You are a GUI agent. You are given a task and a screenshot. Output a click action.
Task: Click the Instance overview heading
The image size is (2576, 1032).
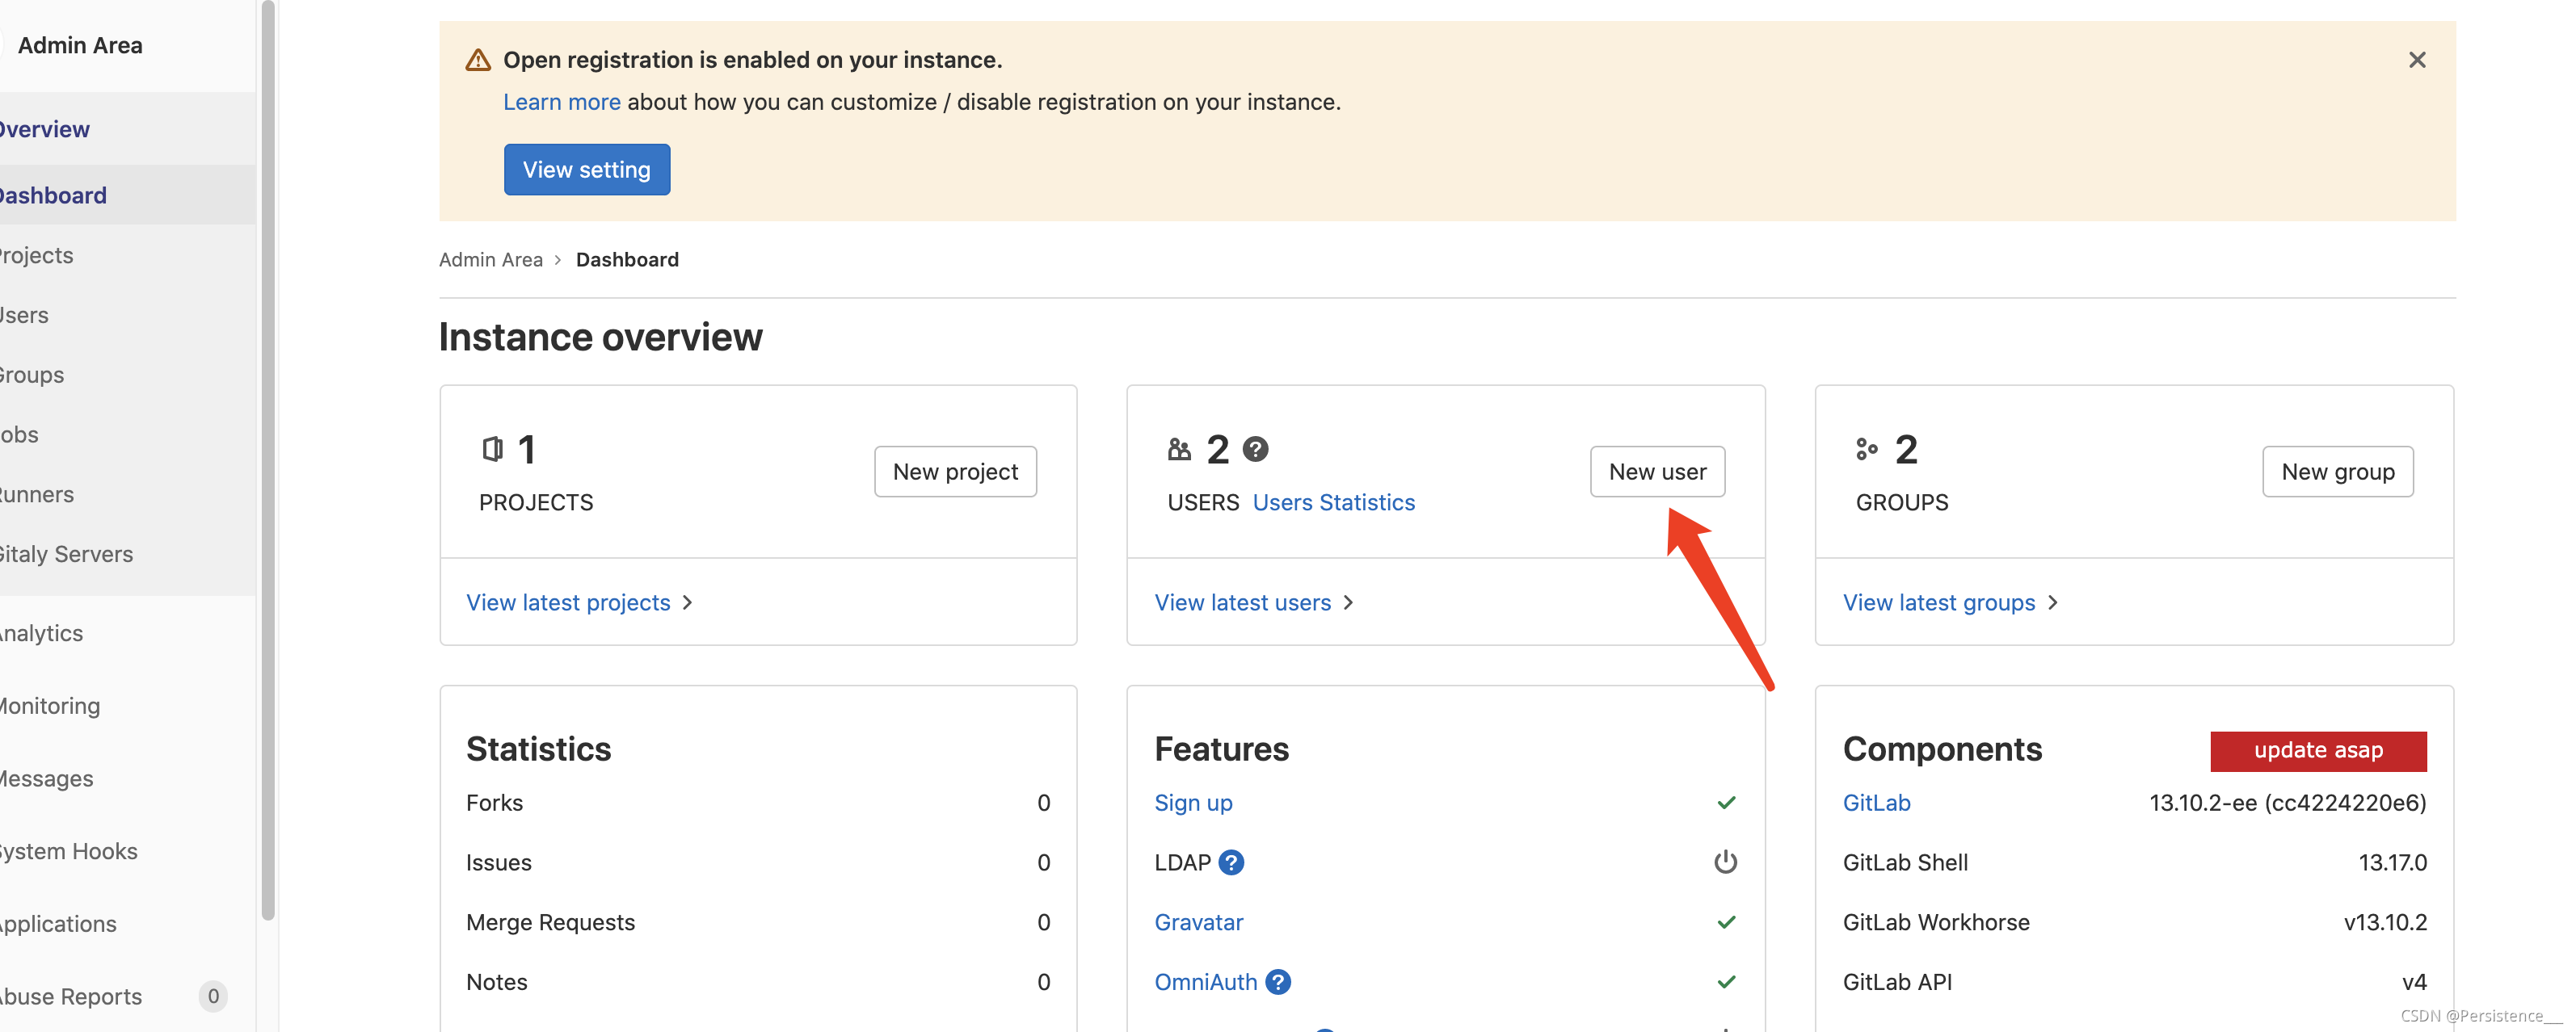click(x=600, y=338)
